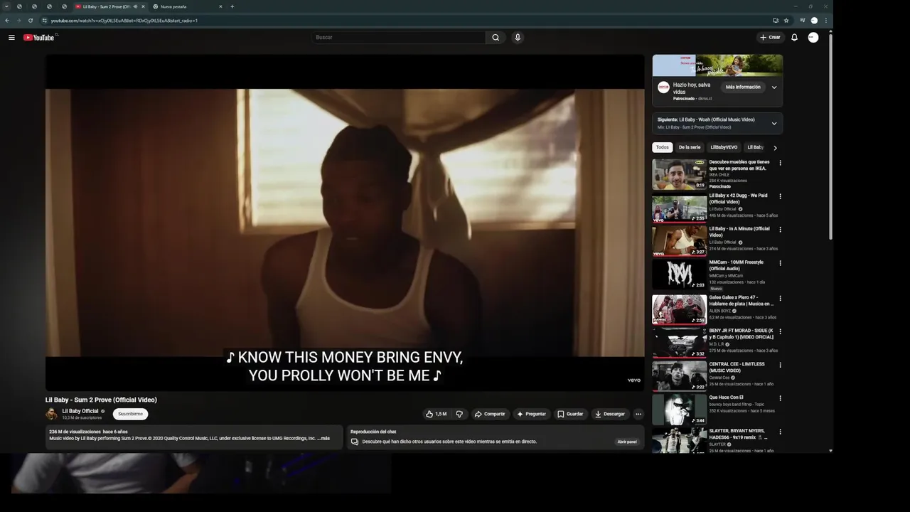Expand the Siguiente mix playlist panel
The image size is (910, 512).
tap(774, 123)
